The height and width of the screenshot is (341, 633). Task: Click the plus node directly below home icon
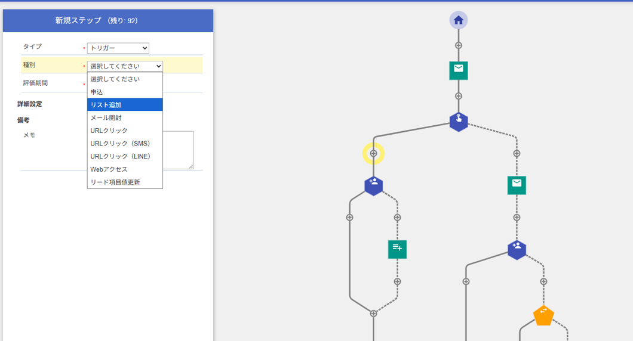(458, 45)
